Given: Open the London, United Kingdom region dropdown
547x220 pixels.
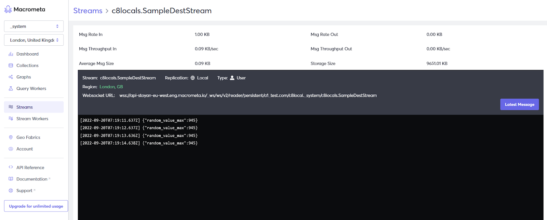Looking at the screenshot, I should [x=34, y=40].
